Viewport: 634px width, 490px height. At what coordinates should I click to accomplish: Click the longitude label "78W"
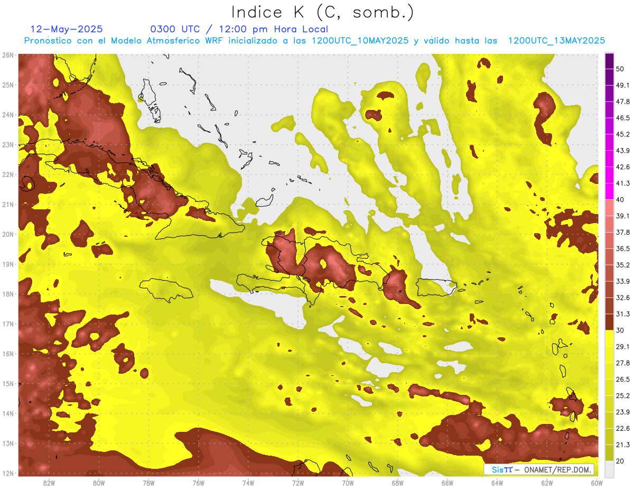click(x=148, y=483)
